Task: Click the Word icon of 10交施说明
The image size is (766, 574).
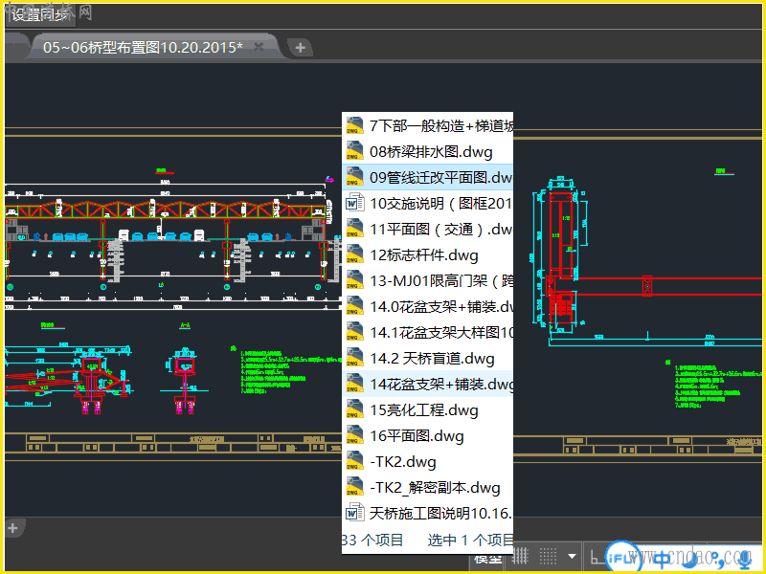Action: click(354, 204)
